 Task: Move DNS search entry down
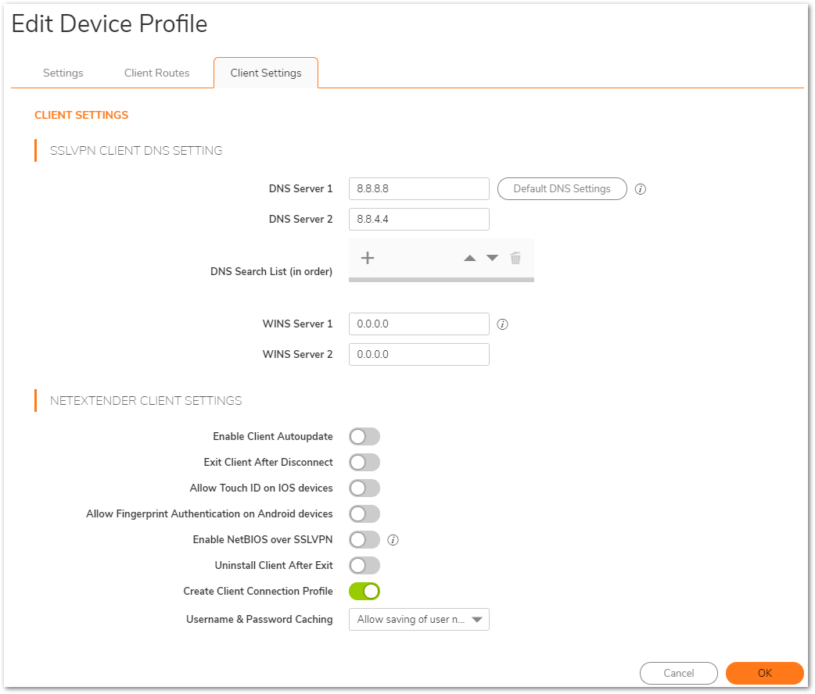point(492,258)
